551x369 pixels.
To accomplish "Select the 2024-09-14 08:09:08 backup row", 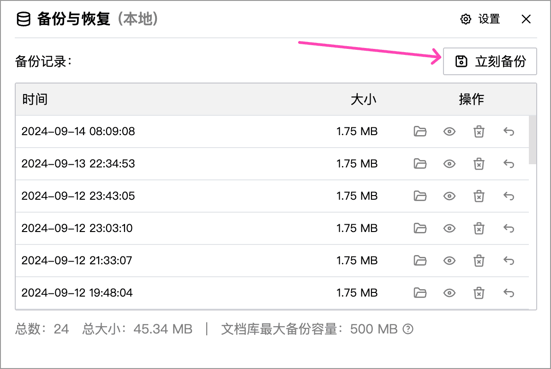I will pos(272,131).
